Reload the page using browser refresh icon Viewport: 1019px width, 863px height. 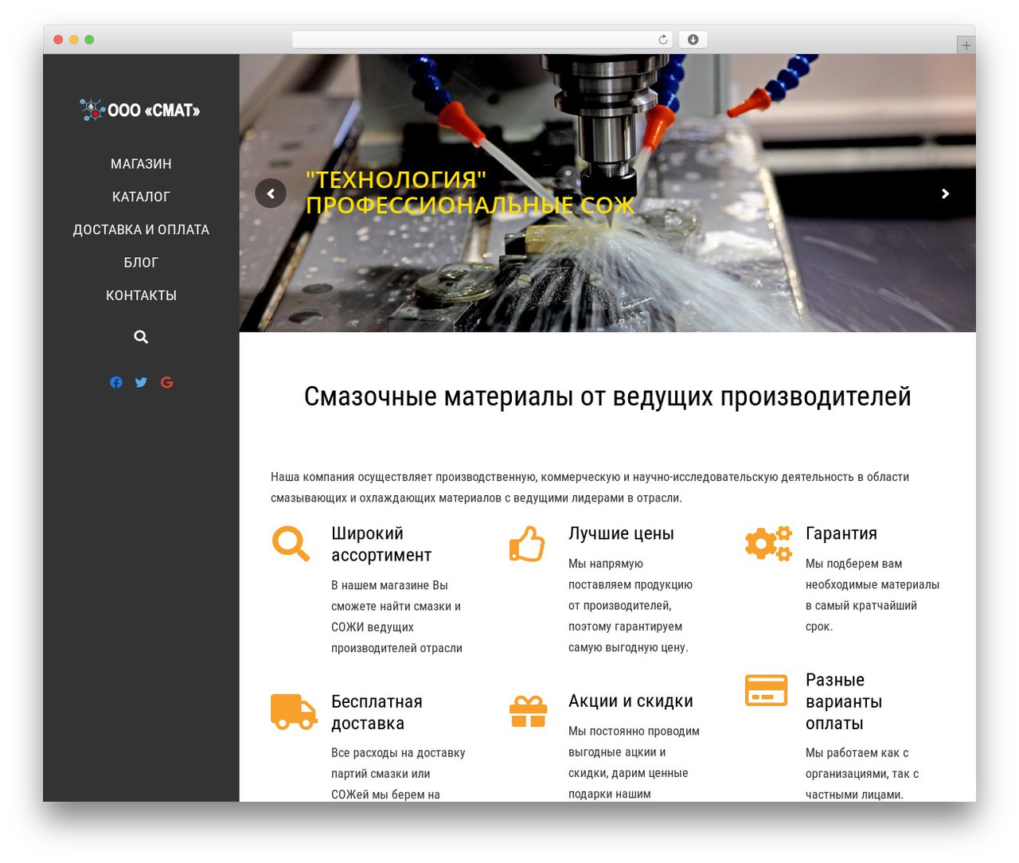662,39
